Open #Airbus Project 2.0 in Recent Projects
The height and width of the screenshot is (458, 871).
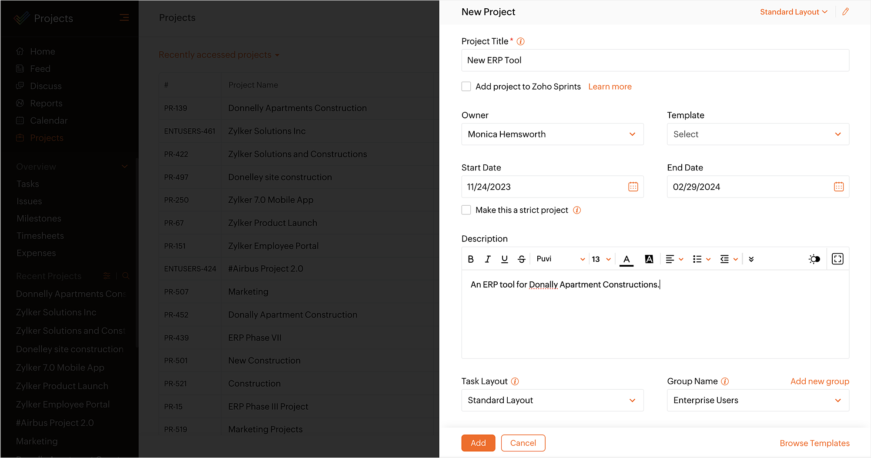tap(55, 423)
